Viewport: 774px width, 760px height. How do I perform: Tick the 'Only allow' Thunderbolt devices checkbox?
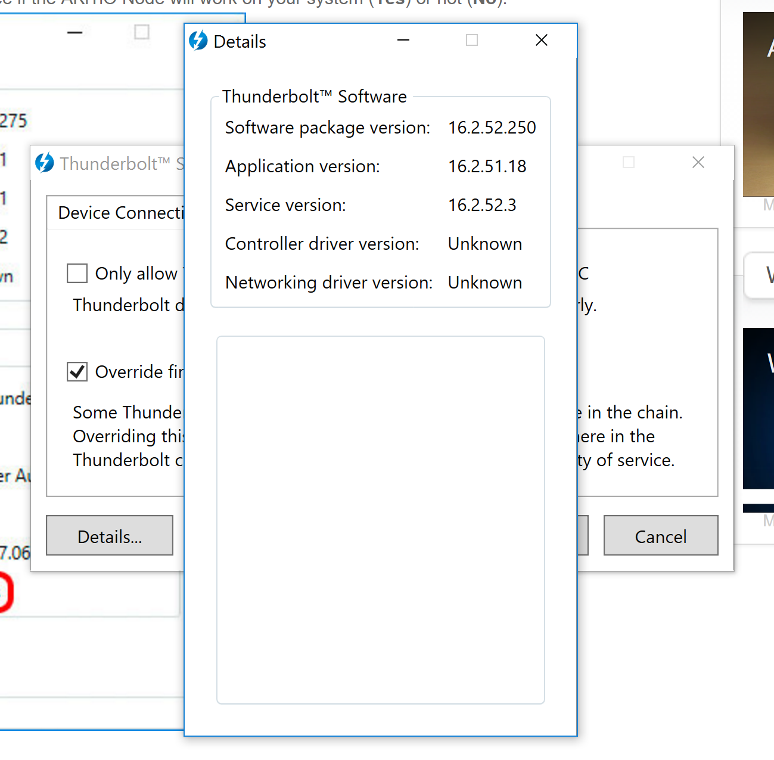(77, 273)
